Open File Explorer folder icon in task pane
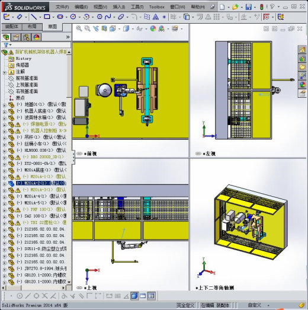Image resolution: width=308 pixels, height=310 pixels. tap(302, 67)
